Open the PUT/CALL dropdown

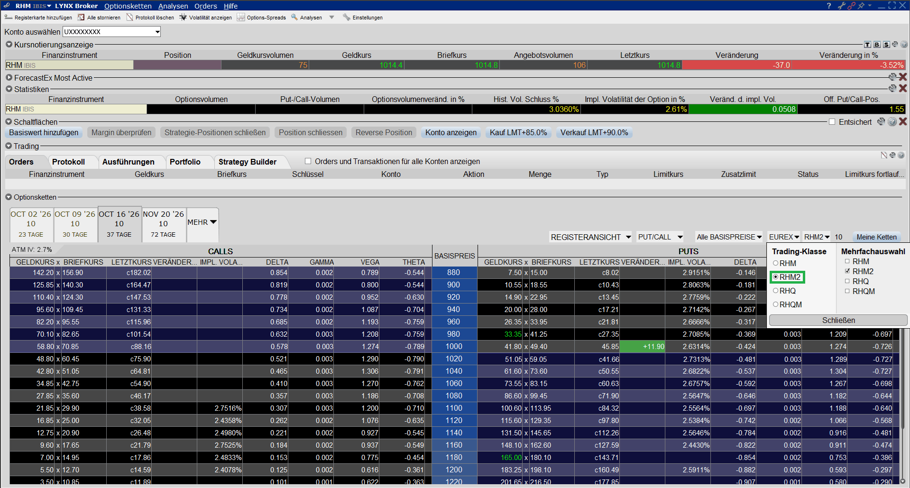[660, 237]
